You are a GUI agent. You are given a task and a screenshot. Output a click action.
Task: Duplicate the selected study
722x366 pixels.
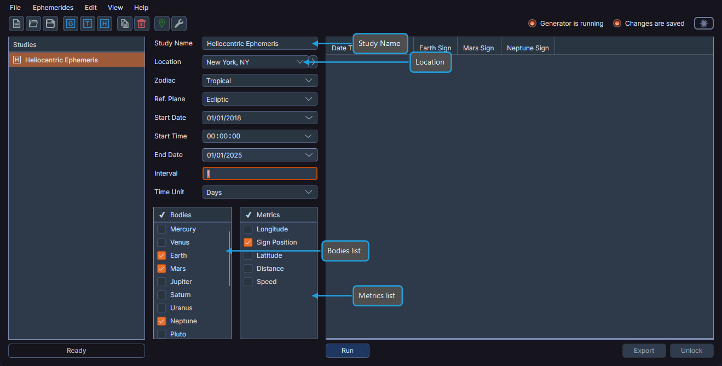[124, 24]
